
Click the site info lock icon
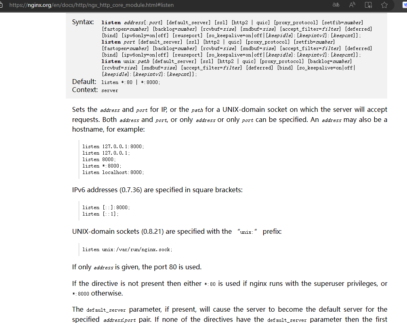tap(2, 5)
